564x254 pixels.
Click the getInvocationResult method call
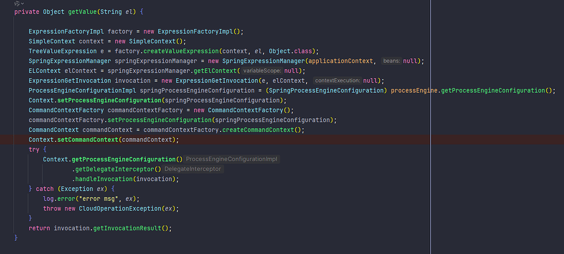127,228
